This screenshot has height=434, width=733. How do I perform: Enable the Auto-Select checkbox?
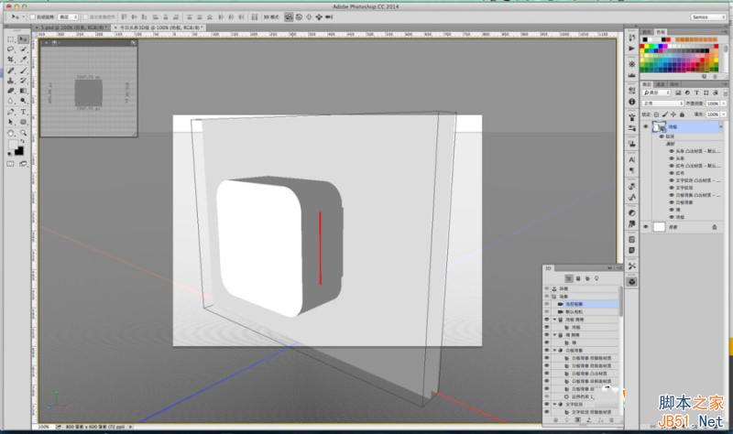tap(33, 16)
